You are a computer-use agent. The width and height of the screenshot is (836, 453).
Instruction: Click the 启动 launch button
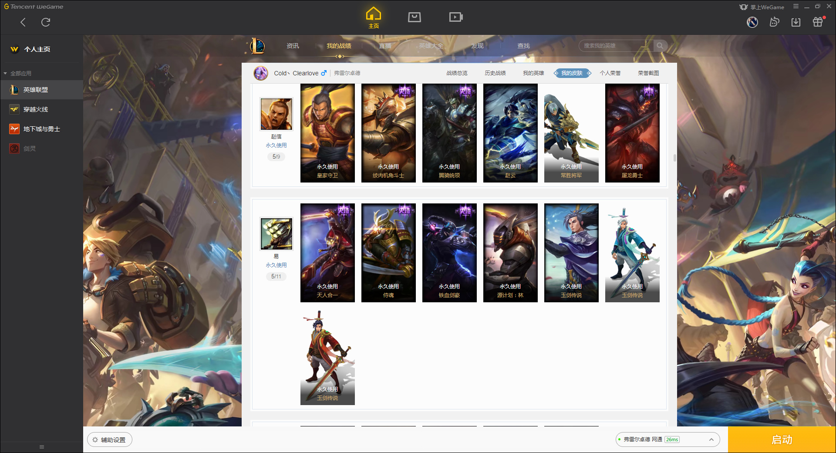(x=782, y=440)
